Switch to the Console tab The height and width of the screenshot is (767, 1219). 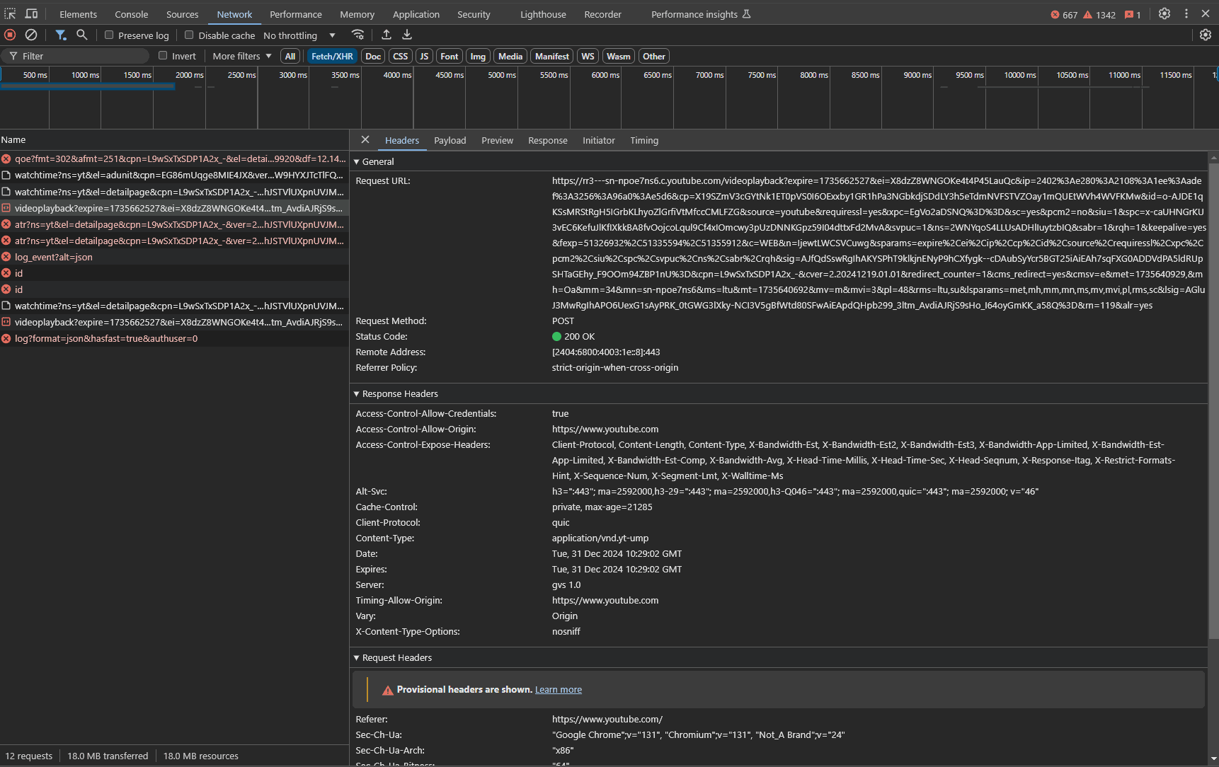tap(132, 14)
